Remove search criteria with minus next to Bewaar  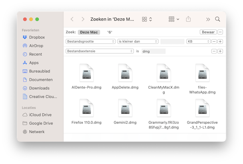(x=220, y=32)
